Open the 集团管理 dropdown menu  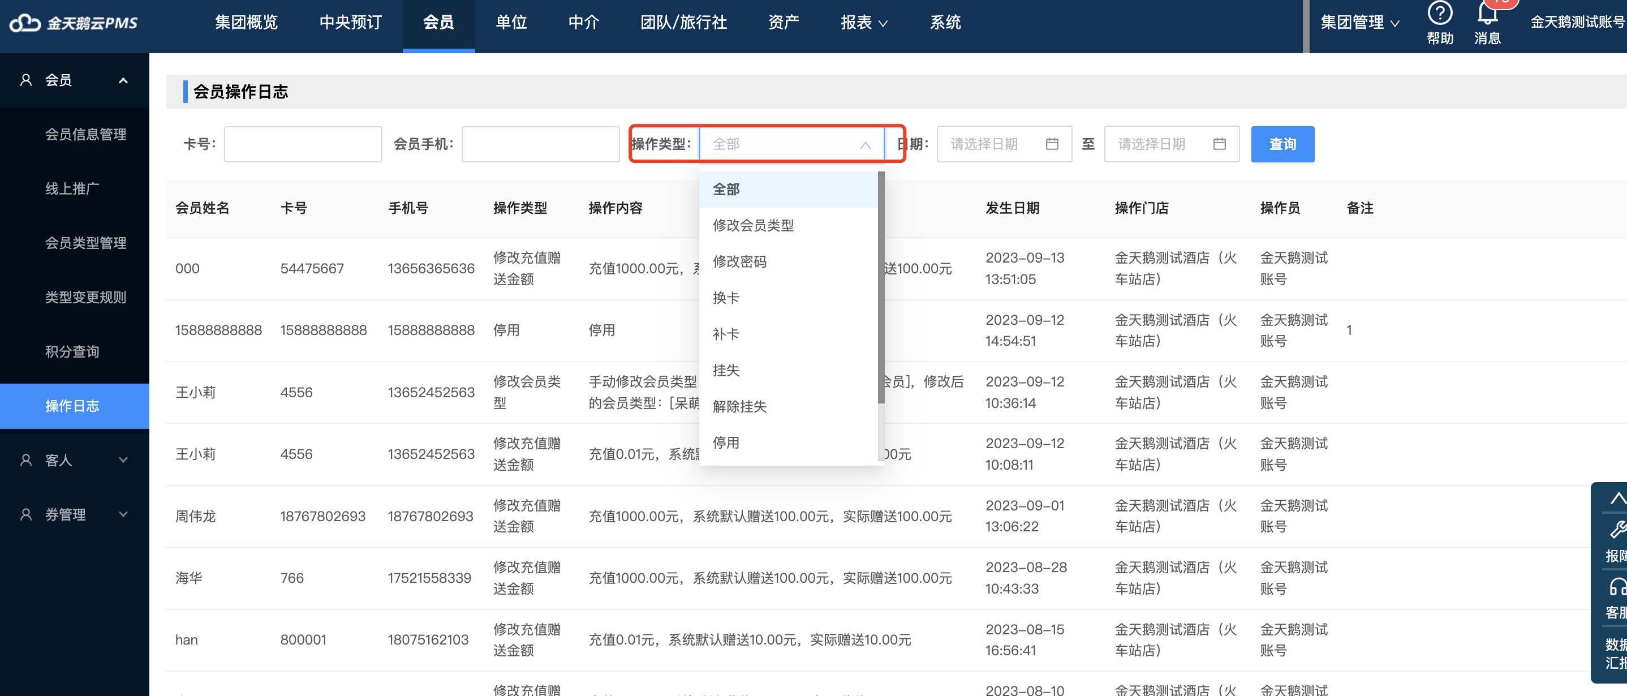click(x=1360, y=23)
